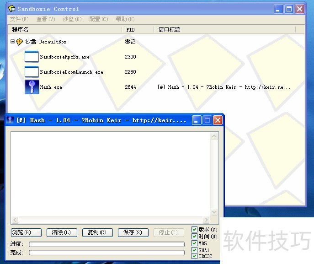
Task: Open the 配置(C) menu
Action: [x=99, y=19]
